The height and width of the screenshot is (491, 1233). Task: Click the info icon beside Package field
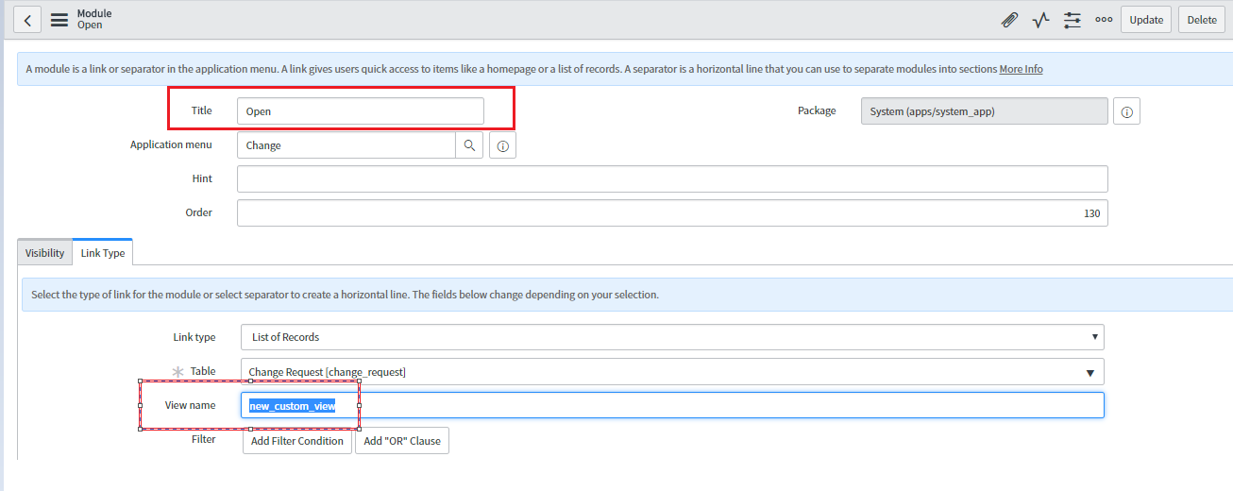(1126, 111)
